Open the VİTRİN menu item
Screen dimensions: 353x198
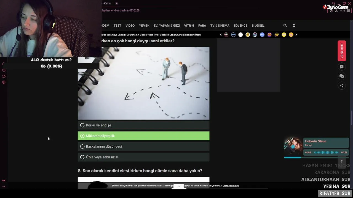[x=189, y=26]
